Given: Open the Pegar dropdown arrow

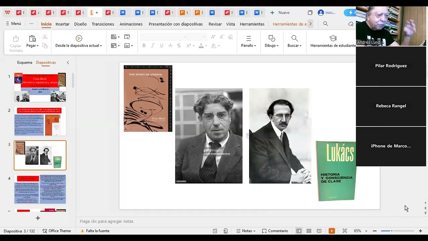Looking at the screenshot, I should click(38, 46).
